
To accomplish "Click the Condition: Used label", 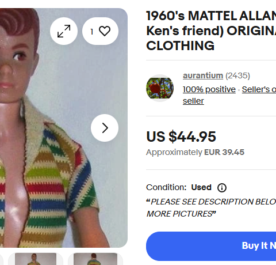I will pos(179,187).
